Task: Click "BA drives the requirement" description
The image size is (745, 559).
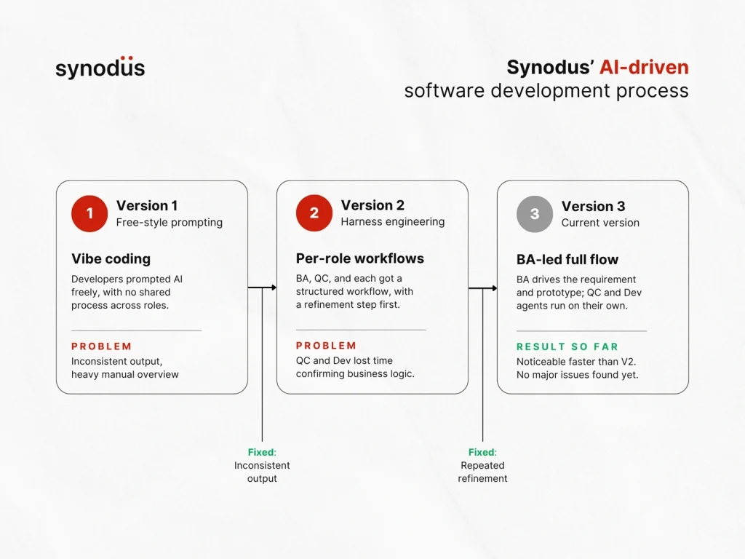Action: [x=578, y=293]
